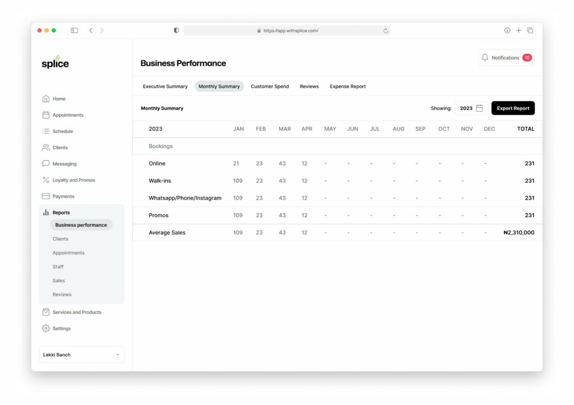574x405 pixels.
Task: Select the Appointments calendar icon
Action: 46,114
